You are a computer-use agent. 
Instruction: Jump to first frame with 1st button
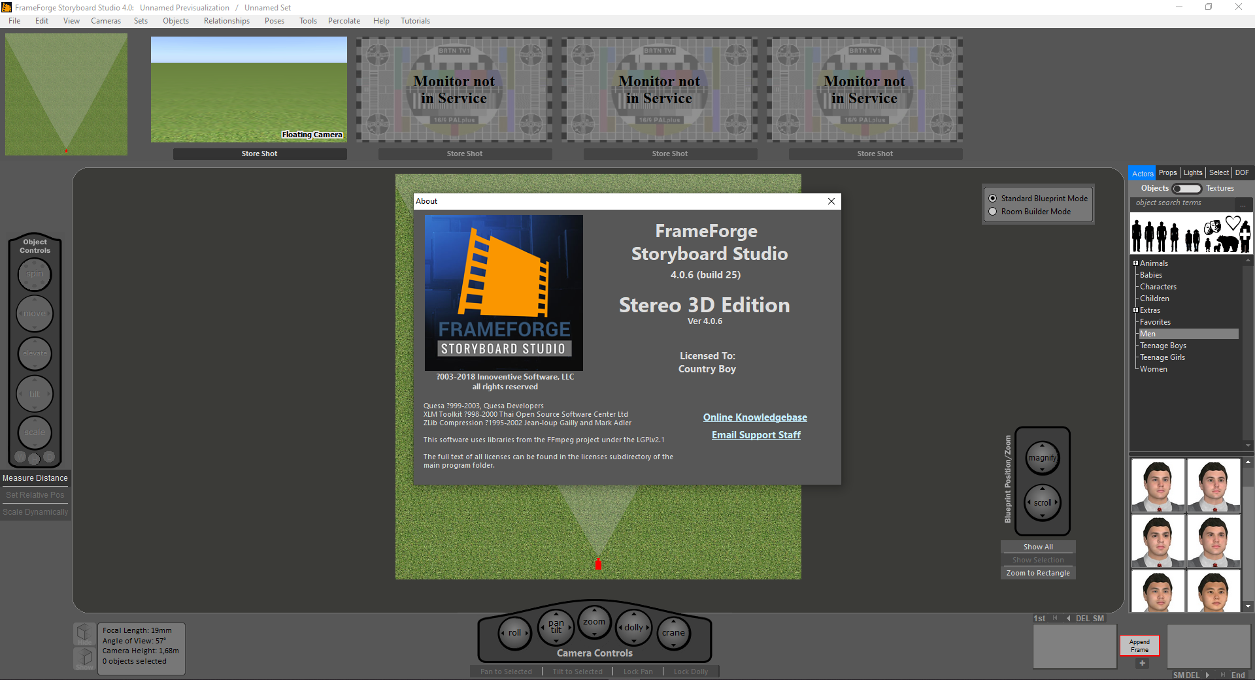(x=1039, y=619)
